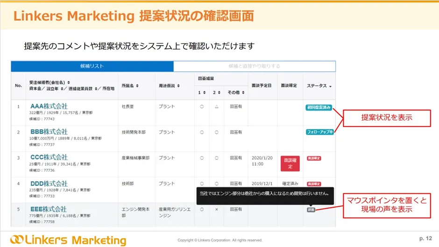Click 候補ID : 77737 text
439x247 pixels.
pos(42,144)
